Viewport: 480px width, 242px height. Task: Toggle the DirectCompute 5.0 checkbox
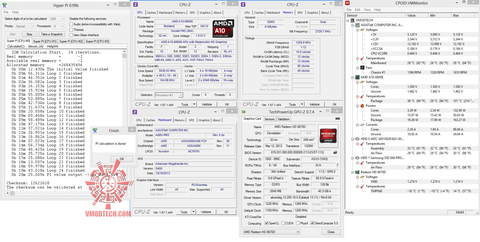click(x=312, y=223)
